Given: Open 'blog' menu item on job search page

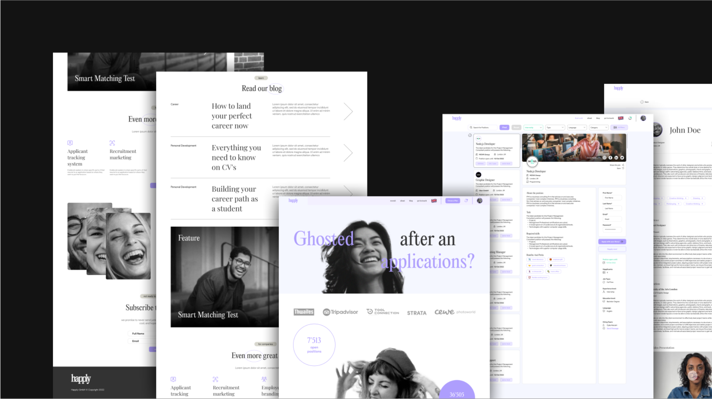Looking at the screenshot, I should [598, 118].
